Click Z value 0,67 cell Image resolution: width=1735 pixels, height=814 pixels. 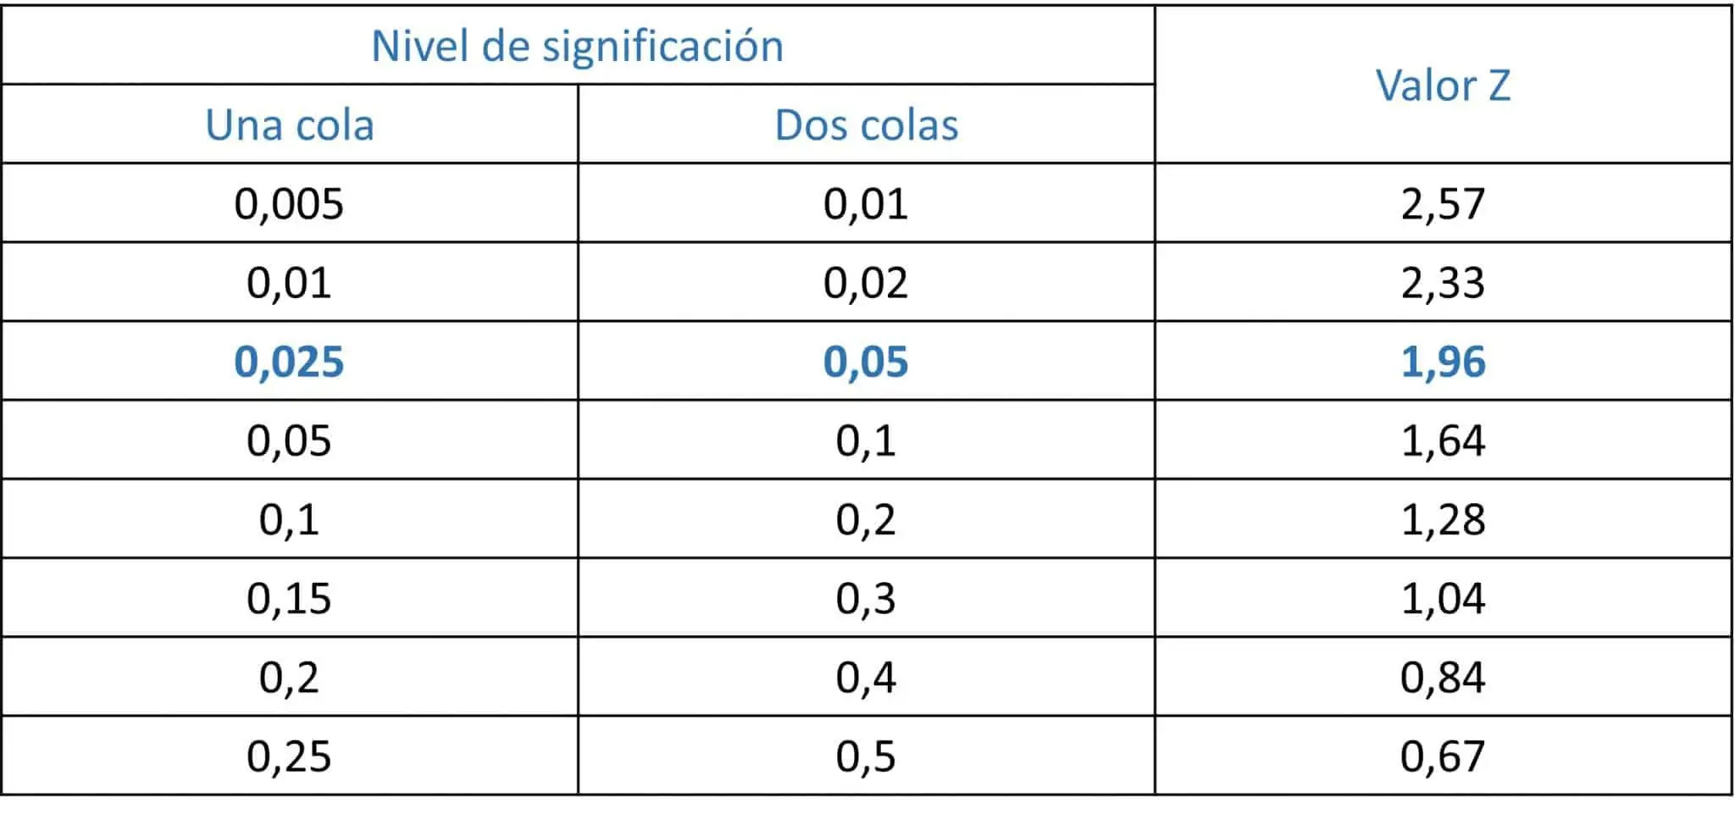click(1443, 756)
